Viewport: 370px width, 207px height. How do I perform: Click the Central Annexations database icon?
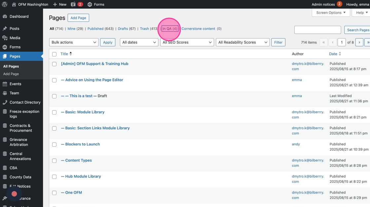[5, 154]
